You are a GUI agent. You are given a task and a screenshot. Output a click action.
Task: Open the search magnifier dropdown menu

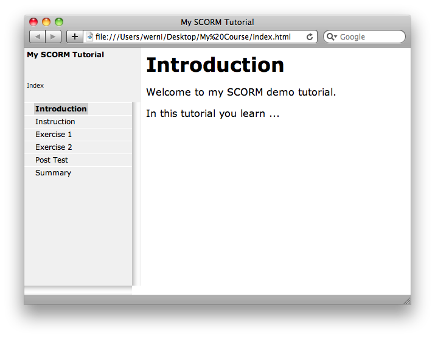tap(332, 37)
